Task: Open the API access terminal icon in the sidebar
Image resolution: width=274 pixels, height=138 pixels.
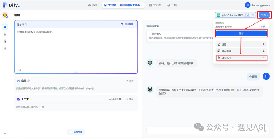Action: [5, 34]
